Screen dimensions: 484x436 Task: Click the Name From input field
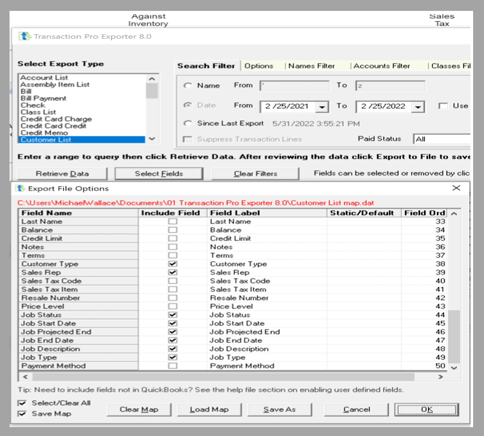click(295, 86)
